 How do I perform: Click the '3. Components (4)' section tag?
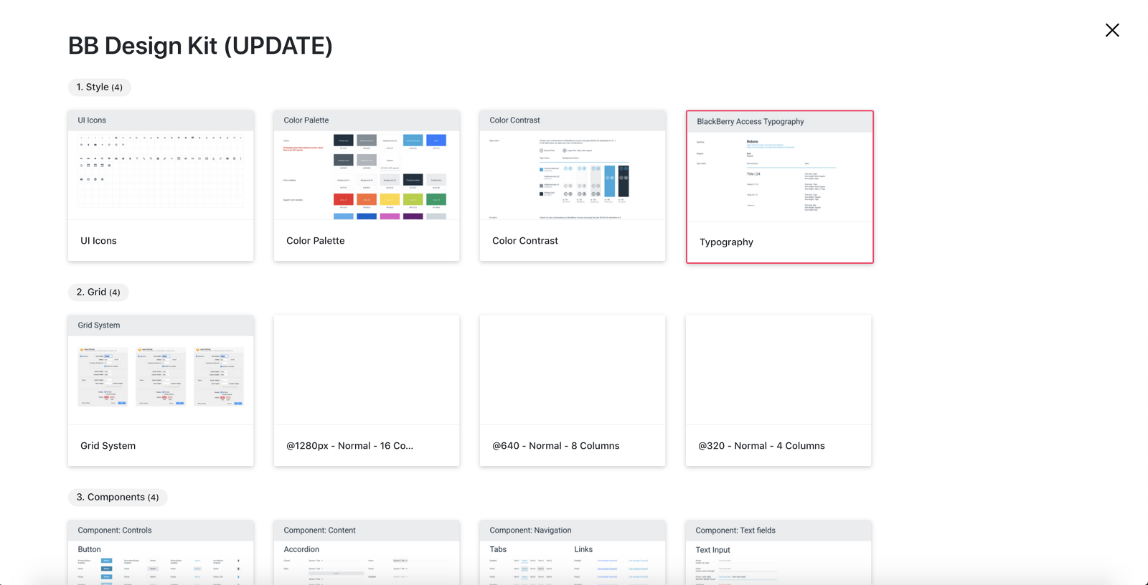[118, 498]
